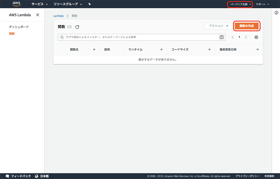This screenshot has width=280, height=179.
Task: Open the リソースグループ menu
Action: (x=68, y=4)
